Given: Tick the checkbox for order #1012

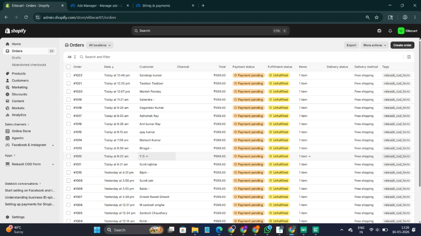Looking at the screenshot, I should 69,156.
